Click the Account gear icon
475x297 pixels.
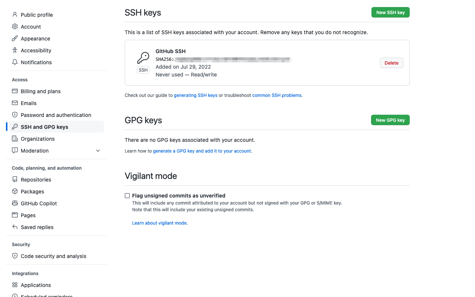[15, 26]
